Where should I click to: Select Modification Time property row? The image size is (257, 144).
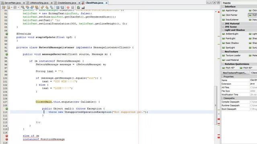coord(239,94)
